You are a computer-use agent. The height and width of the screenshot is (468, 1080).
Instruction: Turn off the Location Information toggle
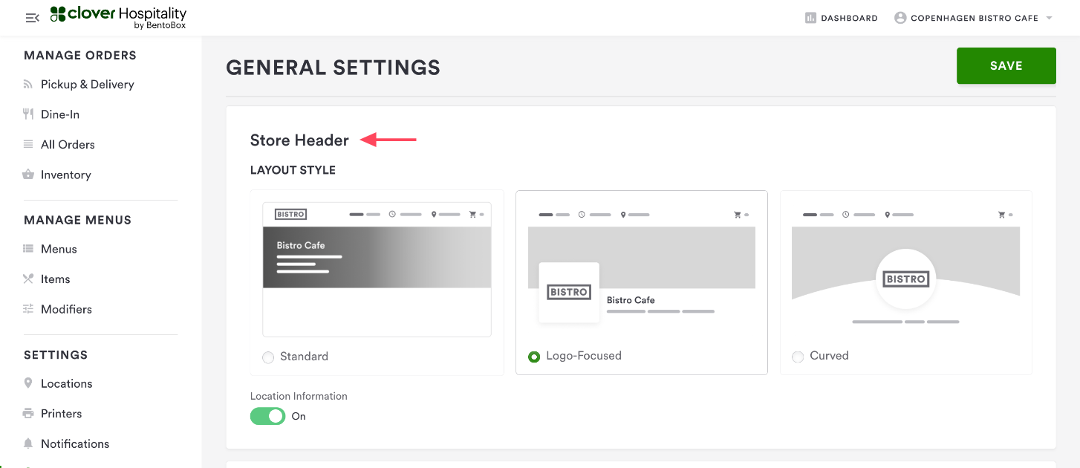coord(267,416)
